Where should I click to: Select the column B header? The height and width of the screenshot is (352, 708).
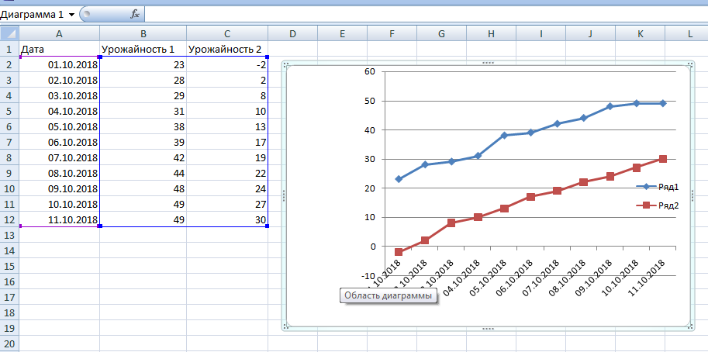point(143,33)
